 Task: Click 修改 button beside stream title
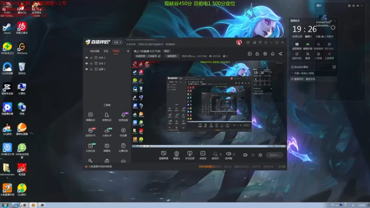[x=166, y=51]
